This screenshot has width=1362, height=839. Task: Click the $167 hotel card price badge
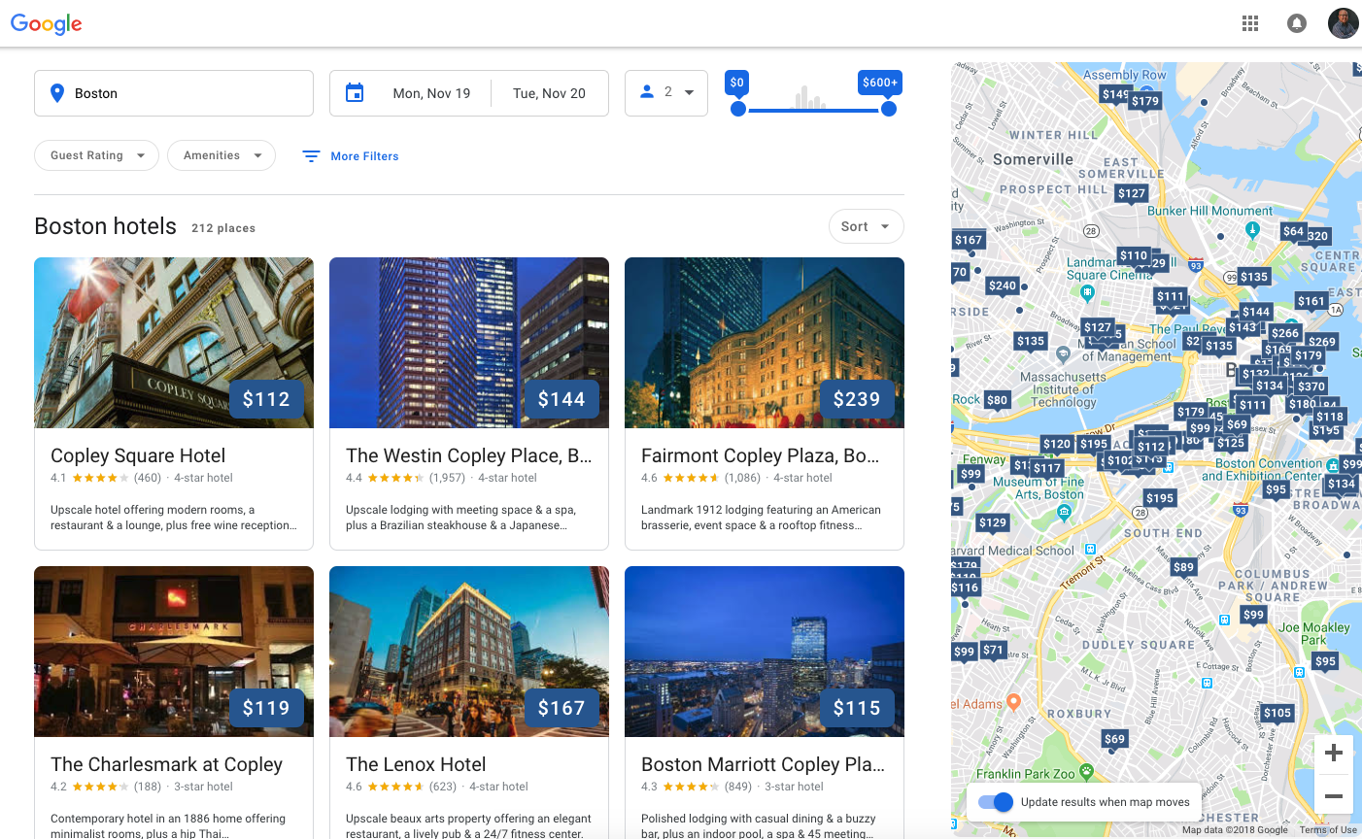(562, 708)
